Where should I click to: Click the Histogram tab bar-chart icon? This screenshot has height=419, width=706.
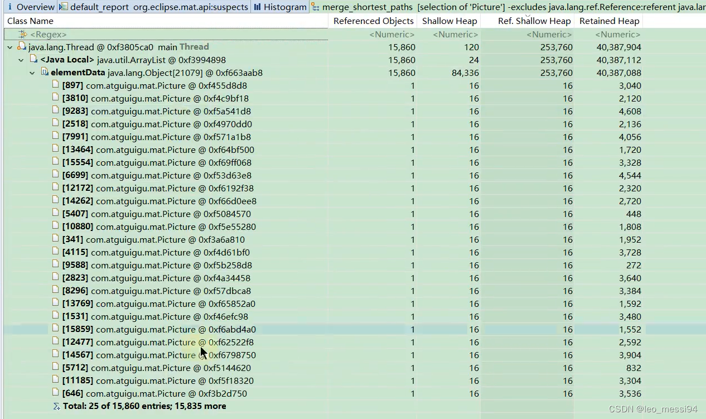pos(258,7)
